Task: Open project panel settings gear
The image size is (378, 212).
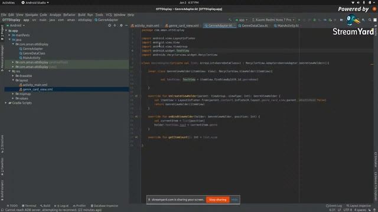Action: (x=121, y=25)
